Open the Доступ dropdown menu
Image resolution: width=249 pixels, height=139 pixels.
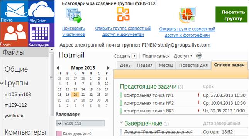[183, 56]
